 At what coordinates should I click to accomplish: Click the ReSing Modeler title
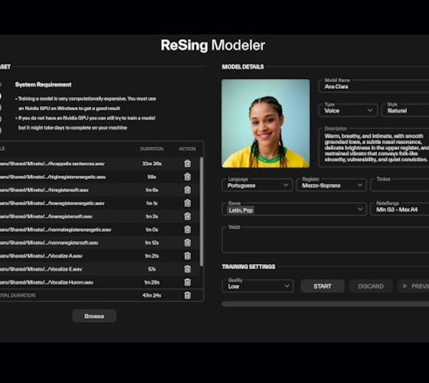[213, 45]
